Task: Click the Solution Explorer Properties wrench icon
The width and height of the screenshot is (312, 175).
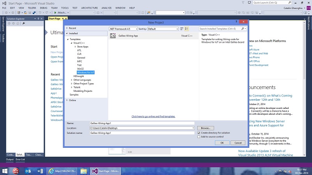Action: point(24,23)
